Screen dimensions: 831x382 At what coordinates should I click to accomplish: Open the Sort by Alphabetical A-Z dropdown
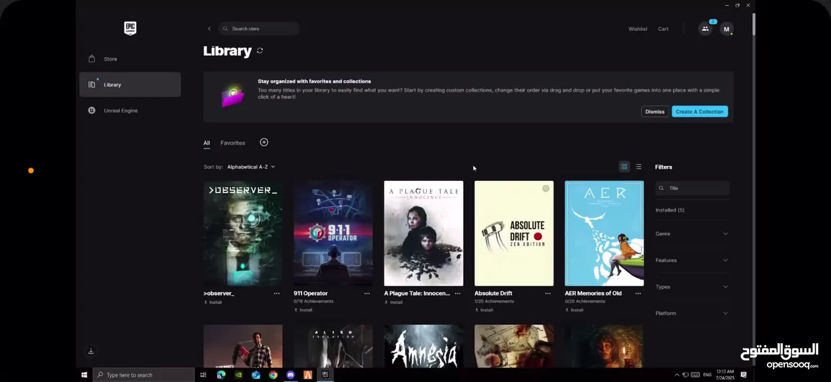(251, 167)
